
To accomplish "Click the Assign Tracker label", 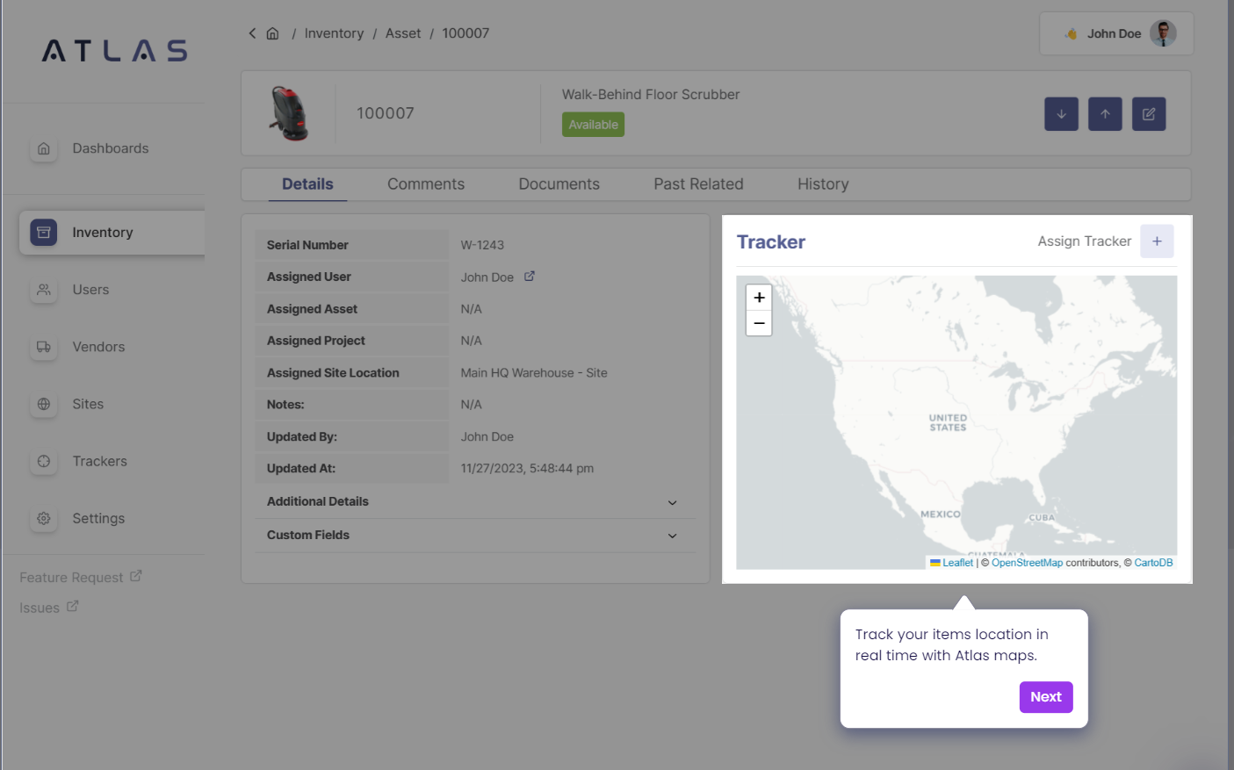I will click(x=1084, y=241).
